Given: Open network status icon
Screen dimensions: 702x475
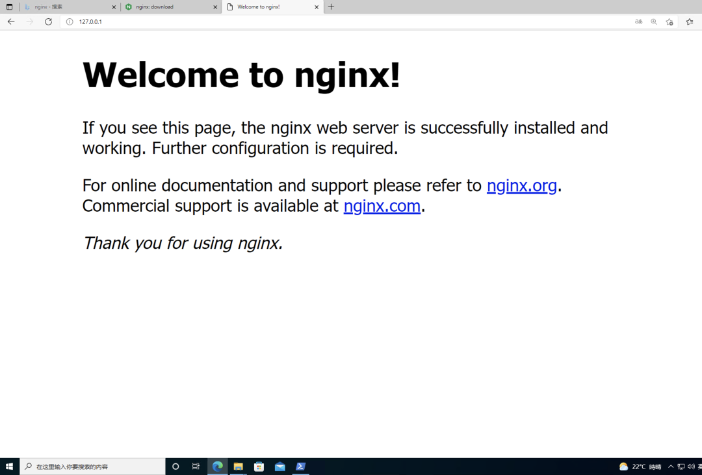Looking at the screenshot, I should [681, 467].
